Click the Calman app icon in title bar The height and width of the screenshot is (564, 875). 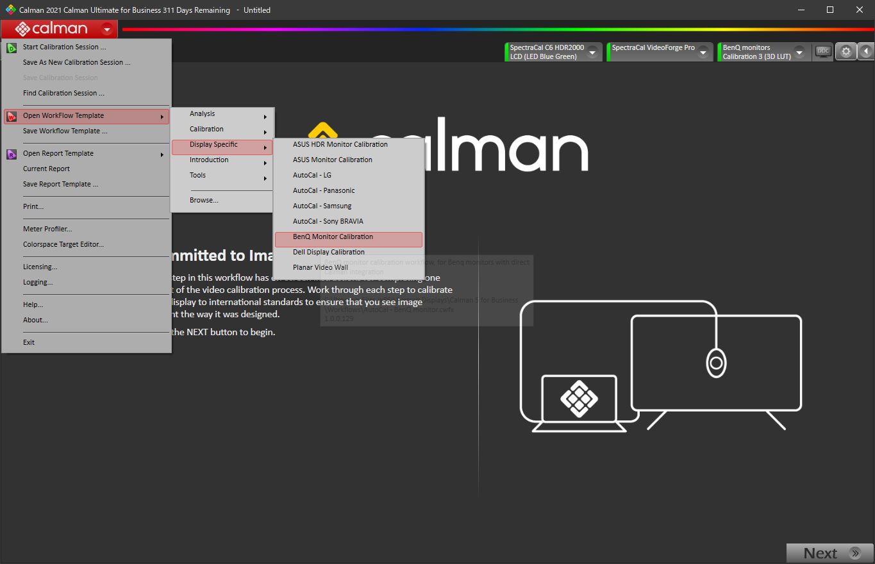click(10, 10)
